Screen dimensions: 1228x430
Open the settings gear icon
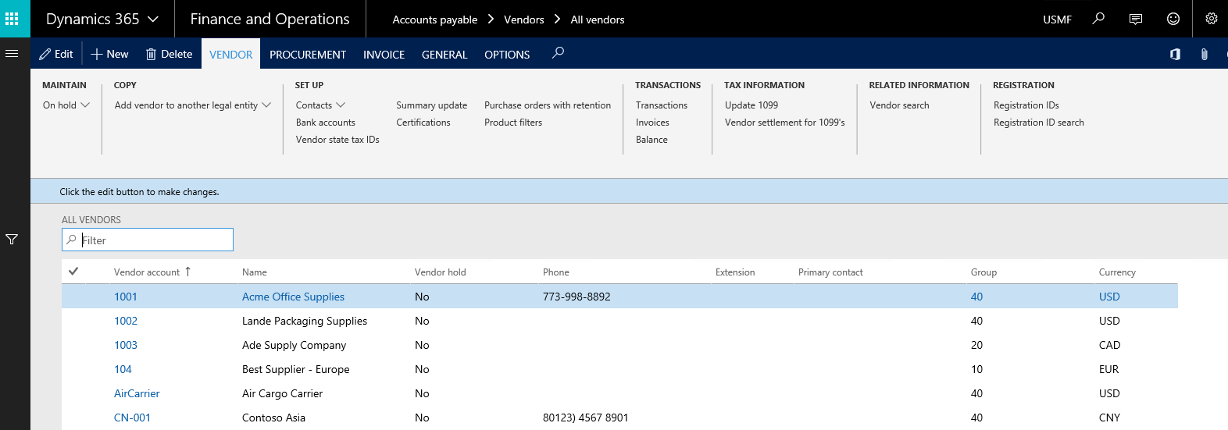click(1211, 19)
